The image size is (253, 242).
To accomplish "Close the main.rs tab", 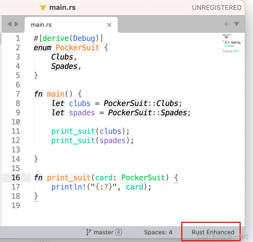I will [x=109, y=25].
